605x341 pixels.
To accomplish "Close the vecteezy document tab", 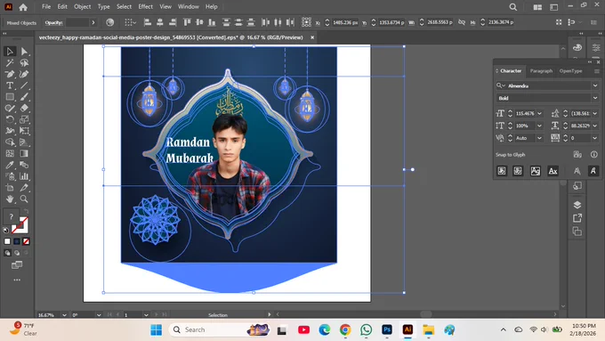I will [312, 37].
